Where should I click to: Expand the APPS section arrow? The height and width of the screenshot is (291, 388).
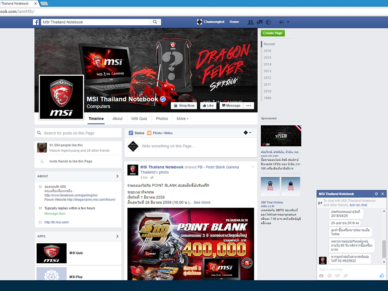[x=117, y=236]
